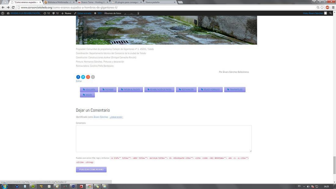Select the Azulejería tag

point(89,89)
